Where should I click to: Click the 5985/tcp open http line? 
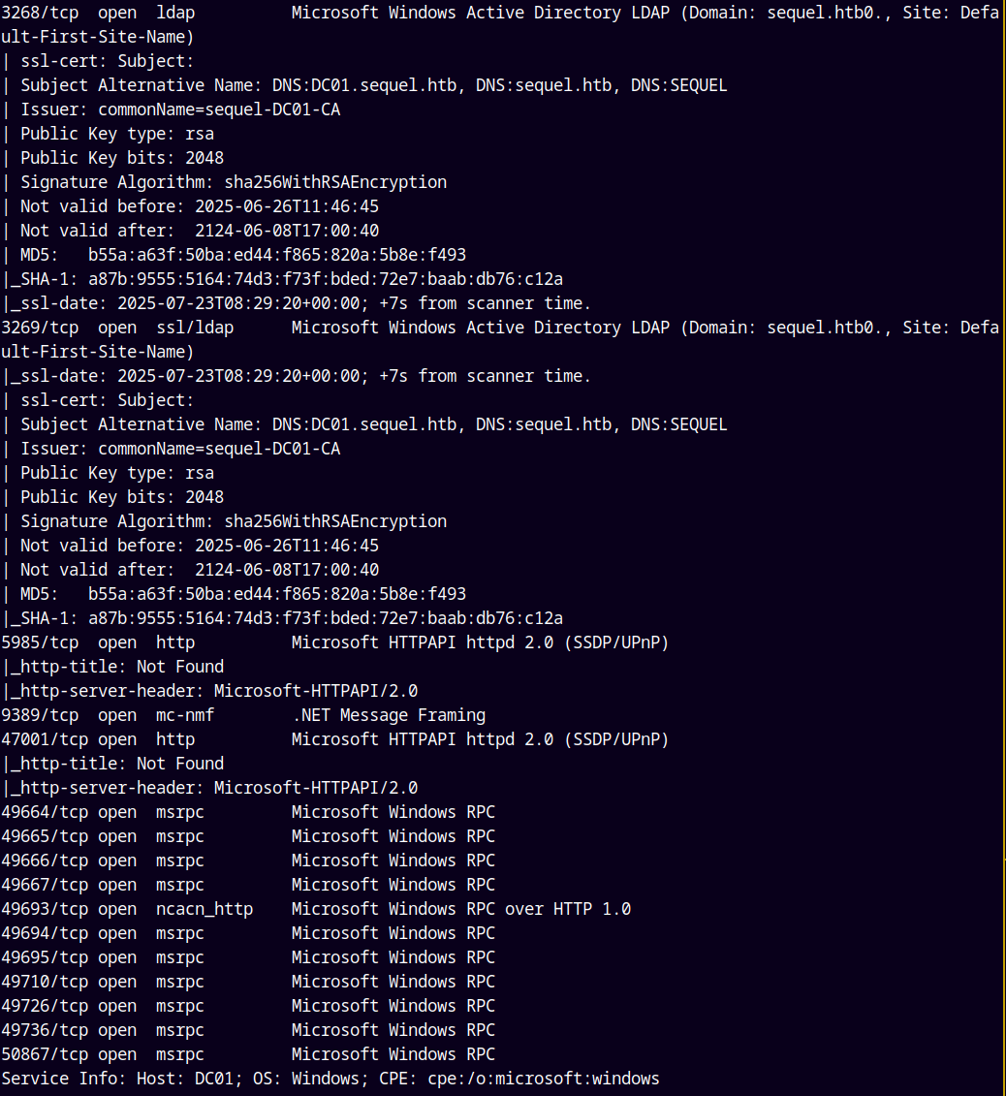(x=335, y=642)
